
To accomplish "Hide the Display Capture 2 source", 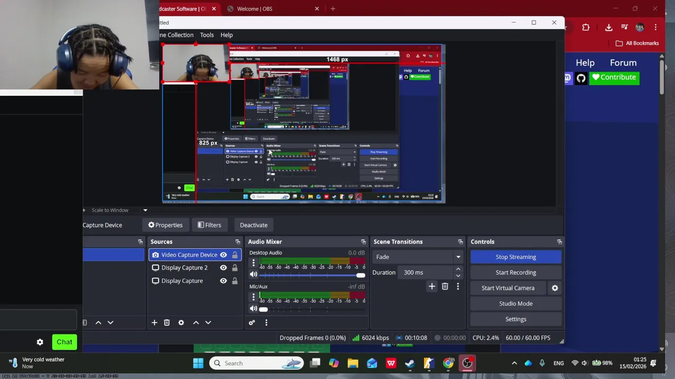I will [x=224, y=267].
